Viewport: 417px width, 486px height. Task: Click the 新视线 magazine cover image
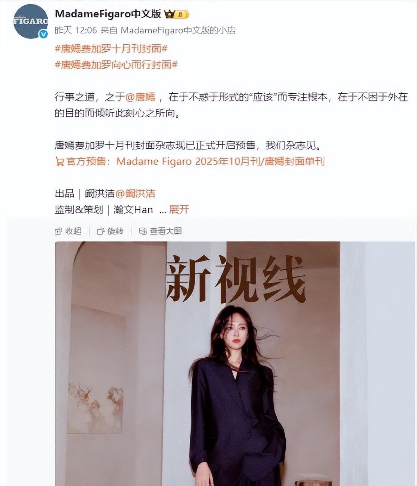coord(197,363)
